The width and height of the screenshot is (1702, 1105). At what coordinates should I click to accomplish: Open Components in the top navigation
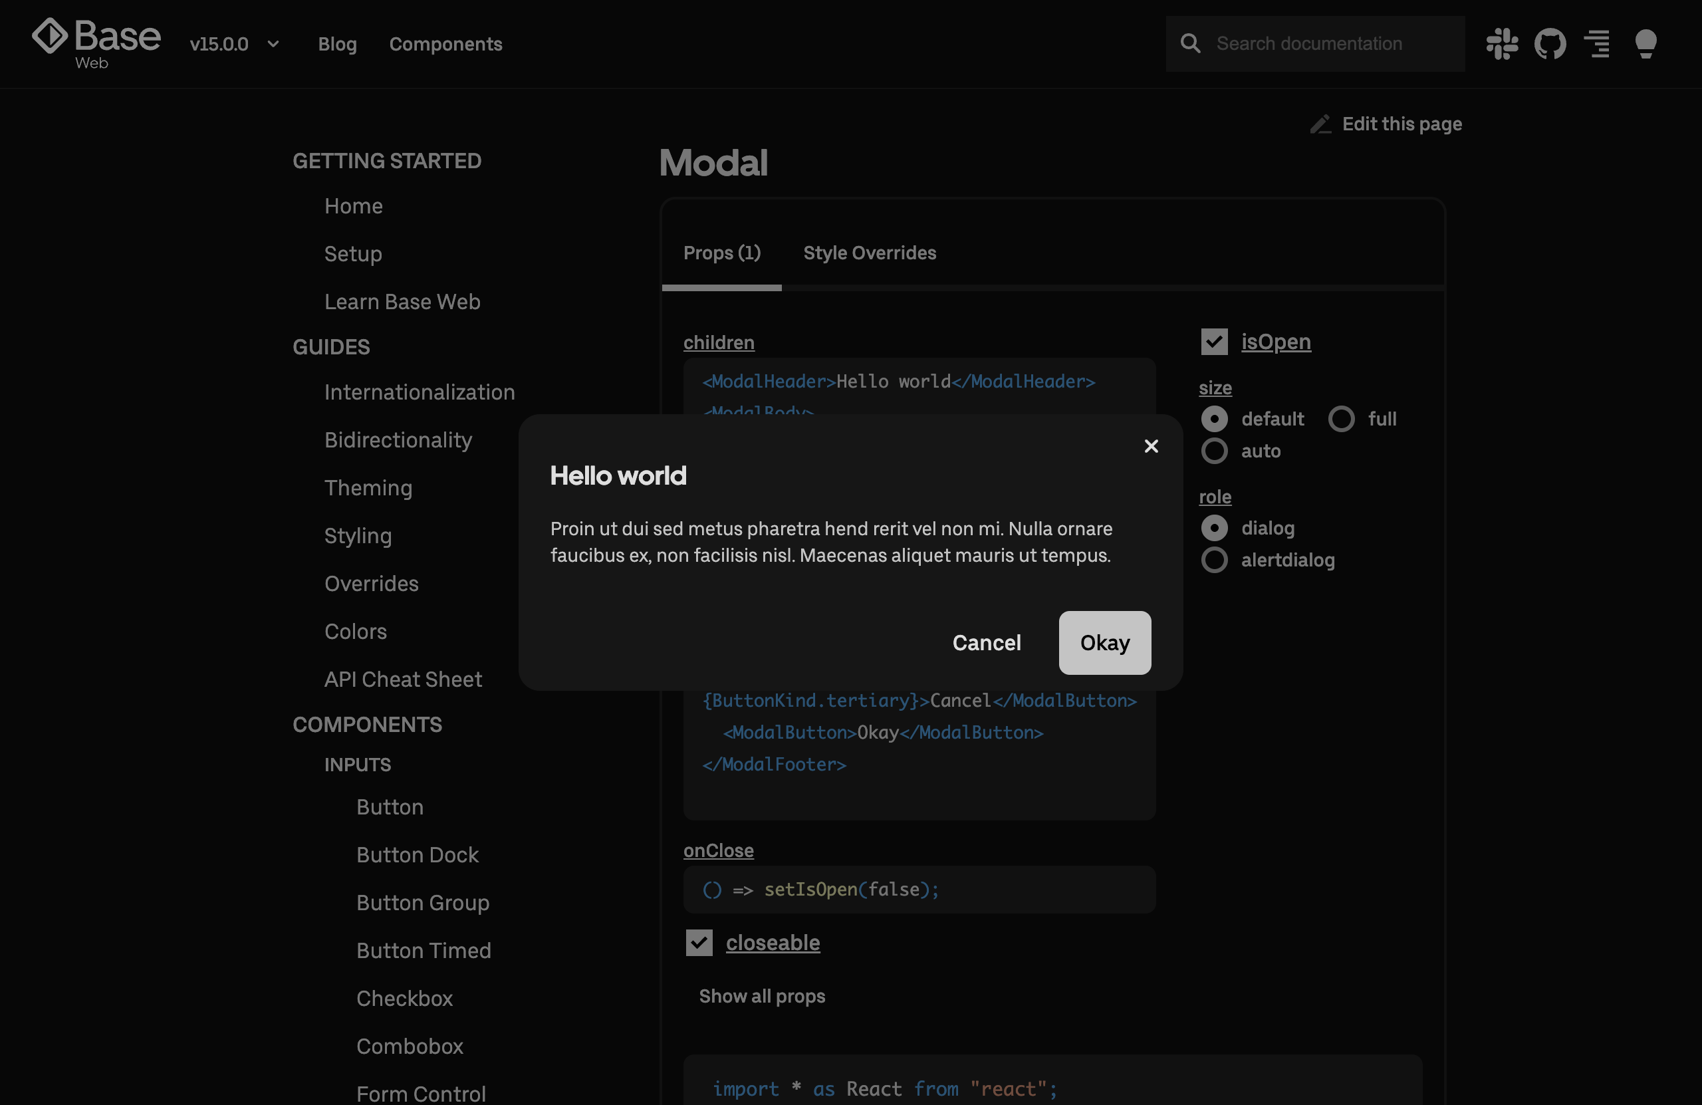(x=445, y=45)
